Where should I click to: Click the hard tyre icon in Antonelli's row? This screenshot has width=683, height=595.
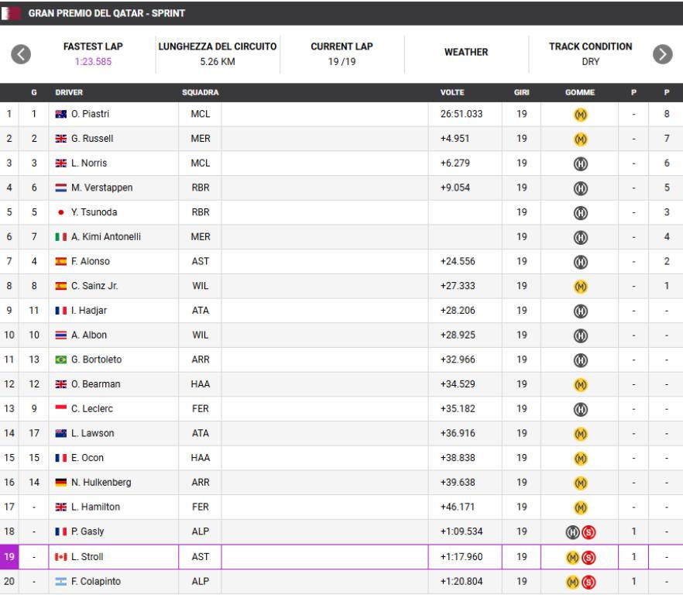coord(580,238)
